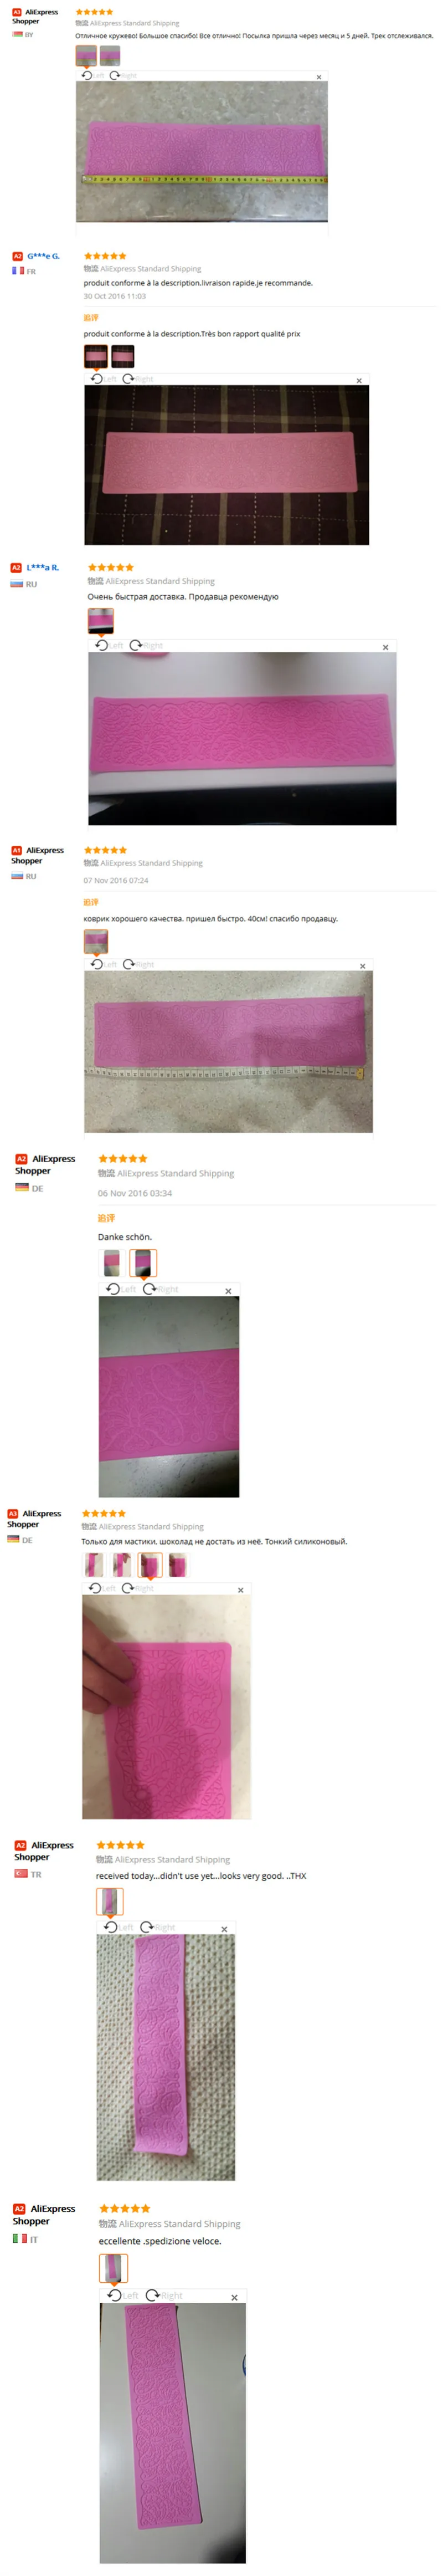Screen dimensions: 443x2576
Task: Open the second thumbnail in the French review
Action: tap(122, 356)
